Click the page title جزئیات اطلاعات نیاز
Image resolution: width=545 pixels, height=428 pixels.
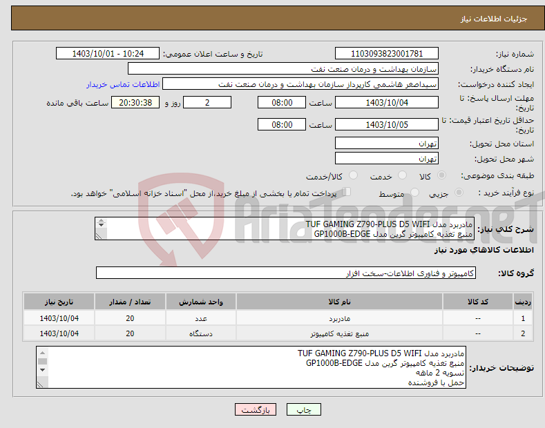(494, 19)
